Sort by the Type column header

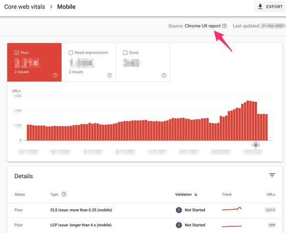pyautogui.click(x=54, y=194)
